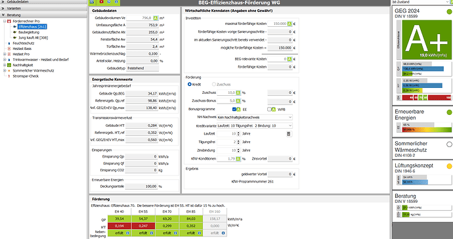
Task: Click trash icon next to Laufzeit
Action: pyautogui.click(x=289, y=134)
